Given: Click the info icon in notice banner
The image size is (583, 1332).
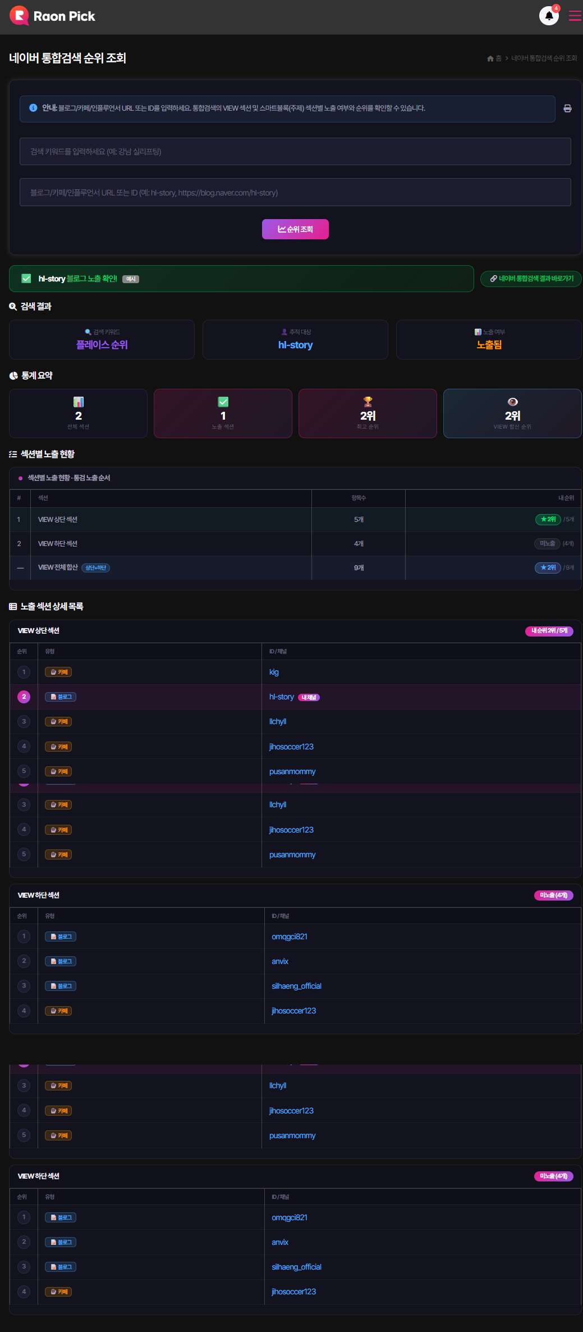Looking at the screenshot, I should 33,108.
